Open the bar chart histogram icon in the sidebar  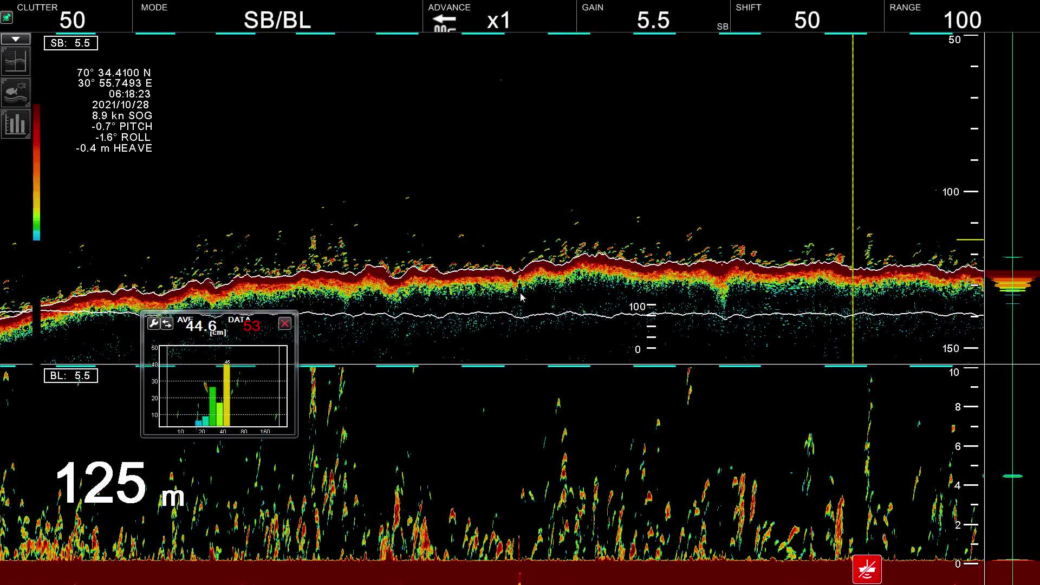pos(16,124)
